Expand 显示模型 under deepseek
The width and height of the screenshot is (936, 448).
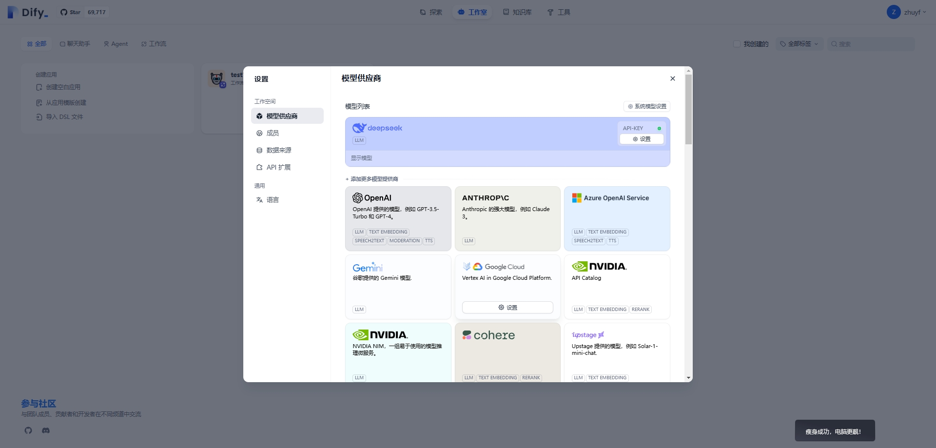(x=361, y=158)
